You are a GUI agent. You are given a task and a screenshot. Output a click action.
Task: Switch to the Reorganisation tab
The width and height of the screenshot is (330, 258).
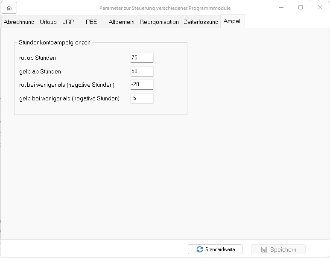(159, 22)
